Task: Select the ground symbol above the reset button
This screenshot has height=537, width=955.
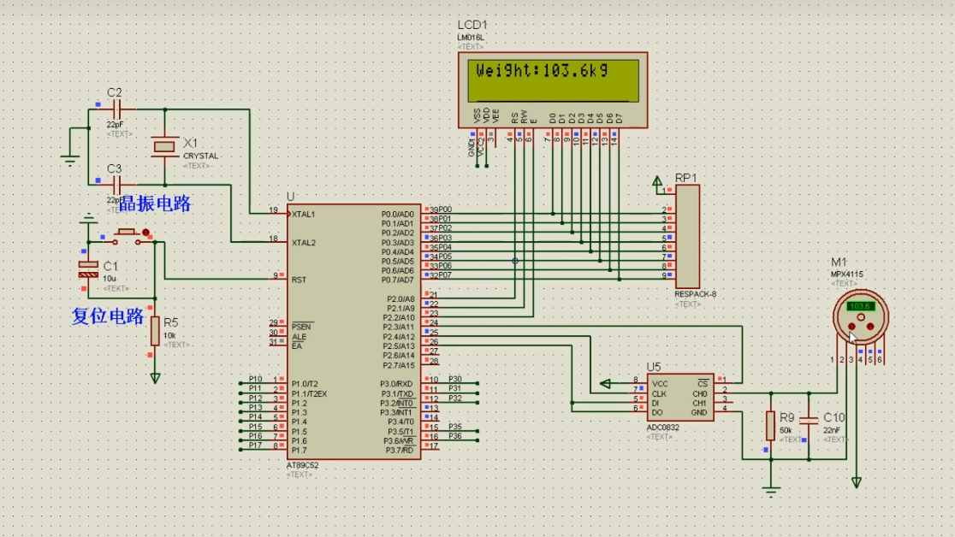Action: coord(89,219)
